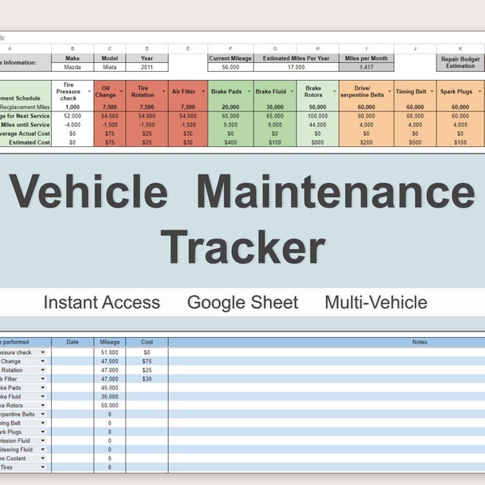The image size is (485, 485).
Task: Select the 50,000 mileage log cell
Action: click(x=110, y=405)
